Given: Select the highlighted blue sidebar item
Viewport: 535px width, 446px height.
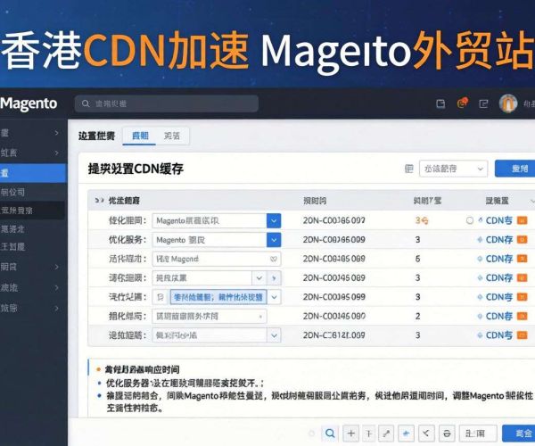Looking at the screenshot, I should [33, 173].
